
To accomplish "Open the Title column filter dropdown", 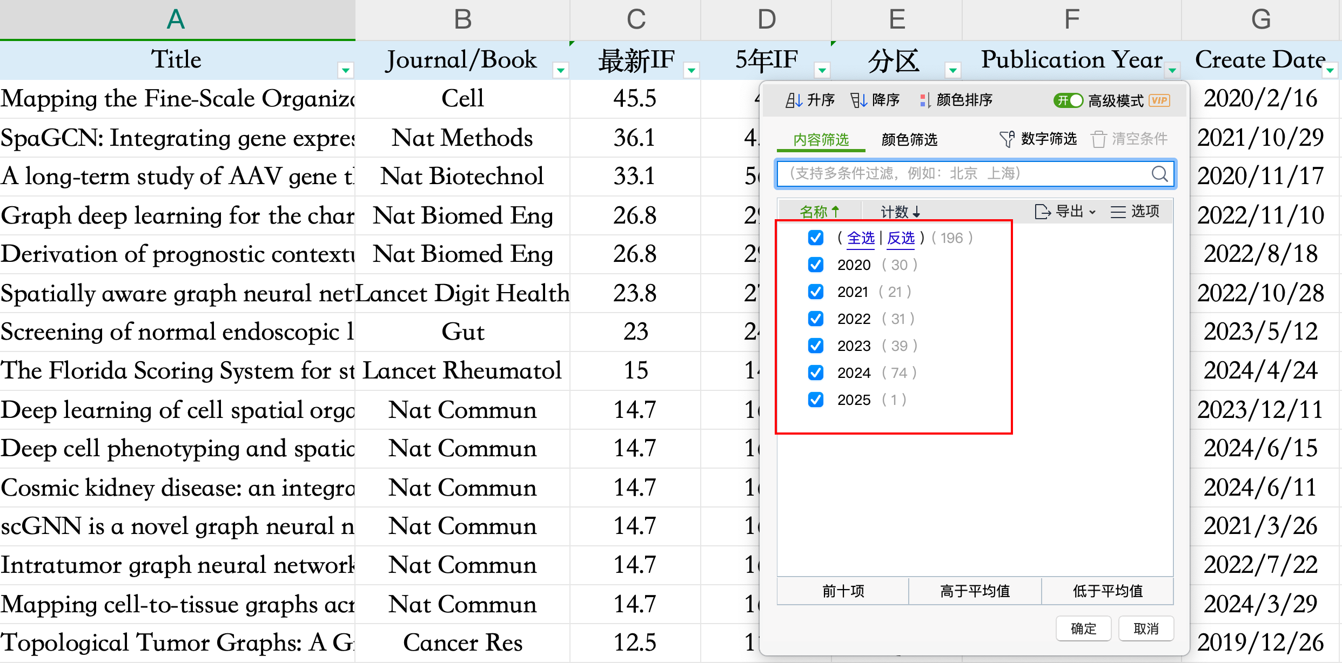I will pos(345,70).
